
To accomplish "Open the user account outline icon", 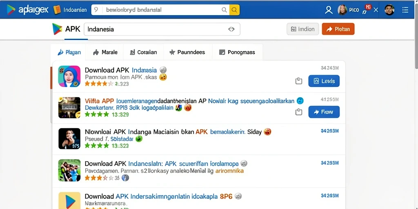I will pyautogui.click(x=329, y=10).
